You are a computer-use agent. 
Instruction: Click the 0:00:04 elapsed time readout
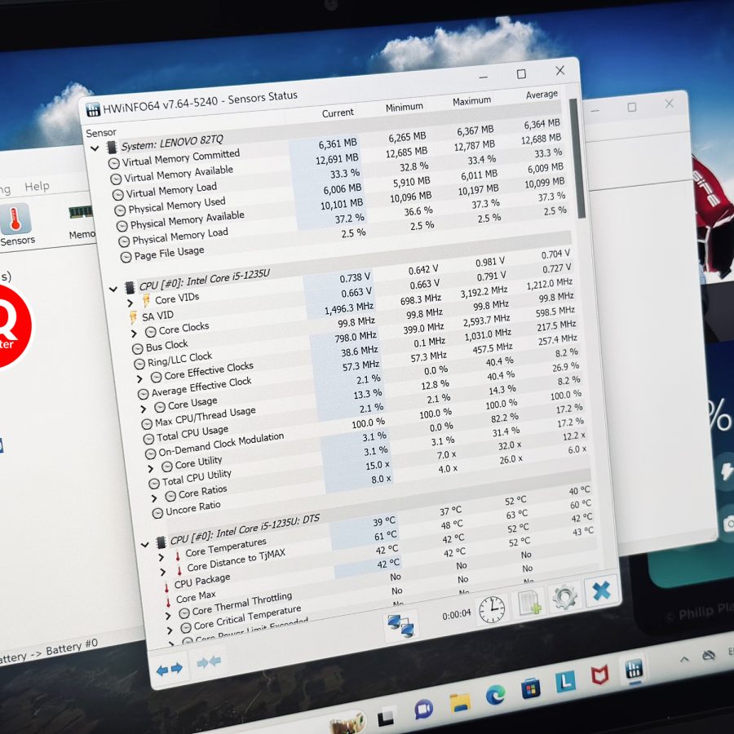(x=457, y=615)
